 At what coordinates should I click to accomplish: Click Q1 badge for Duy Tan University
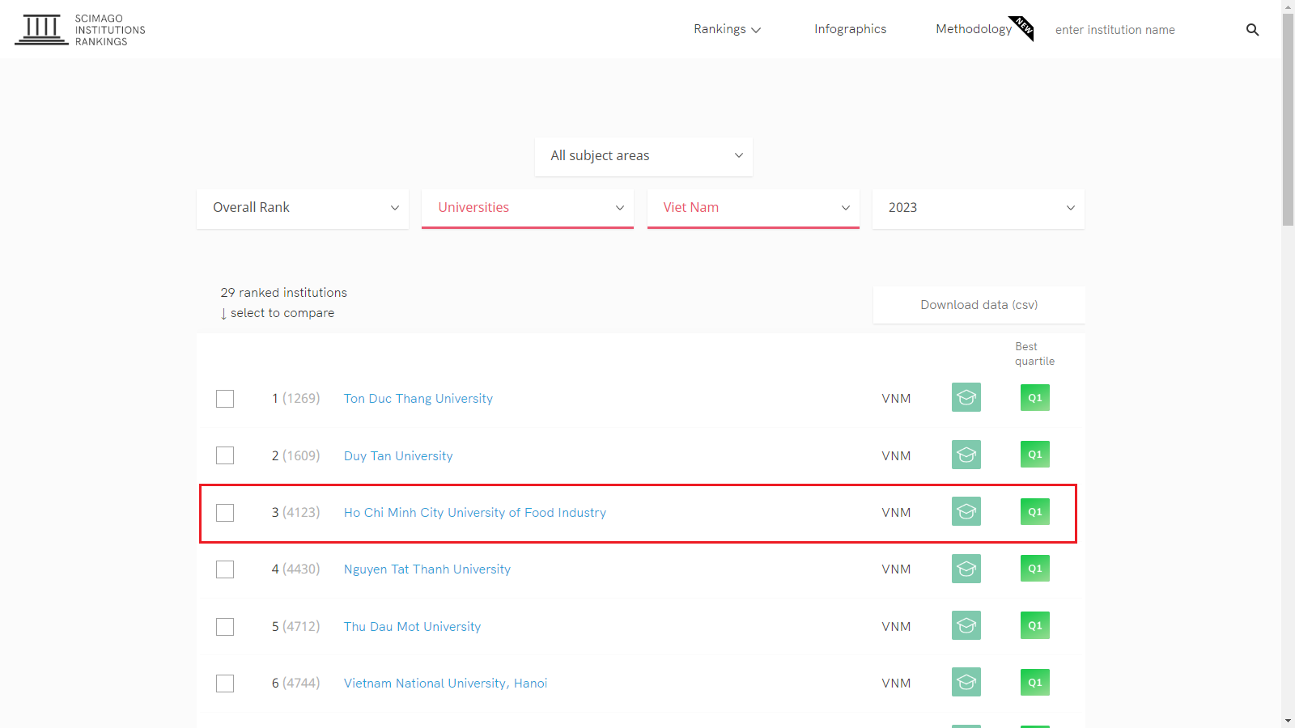[x=1035, y=455]
